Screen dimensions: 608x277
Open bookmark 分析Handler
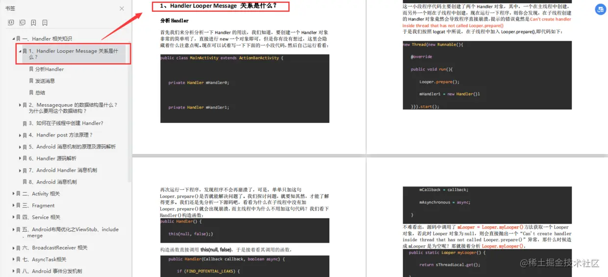coord(50,69)
